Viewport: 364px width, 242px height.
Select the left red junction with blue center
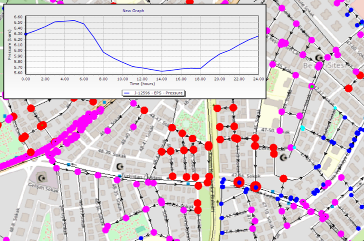click(x=239, y=182)
